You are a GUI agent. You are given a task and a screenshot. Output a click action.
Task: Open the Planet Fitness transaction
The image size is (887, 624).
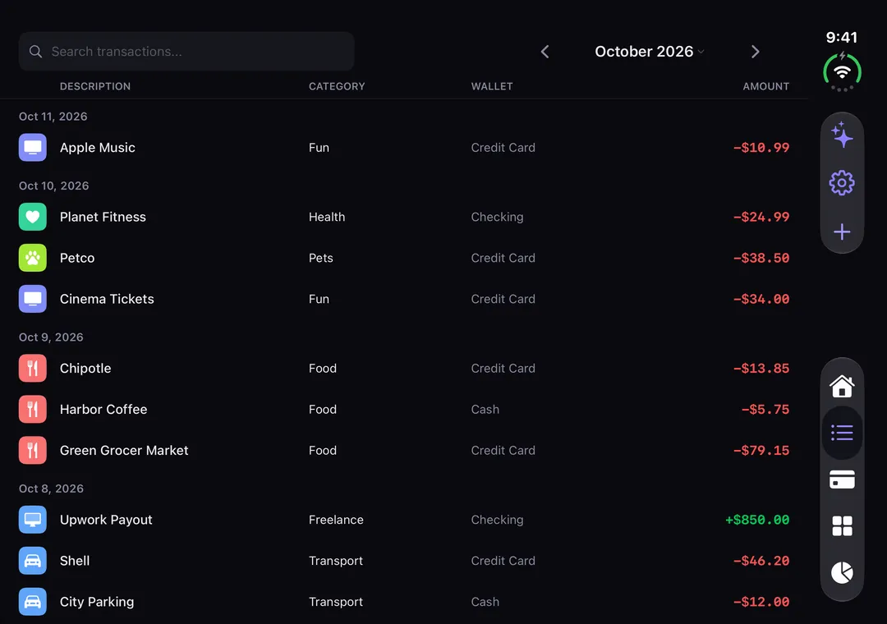pyautogui.click(x=404, y=217)
